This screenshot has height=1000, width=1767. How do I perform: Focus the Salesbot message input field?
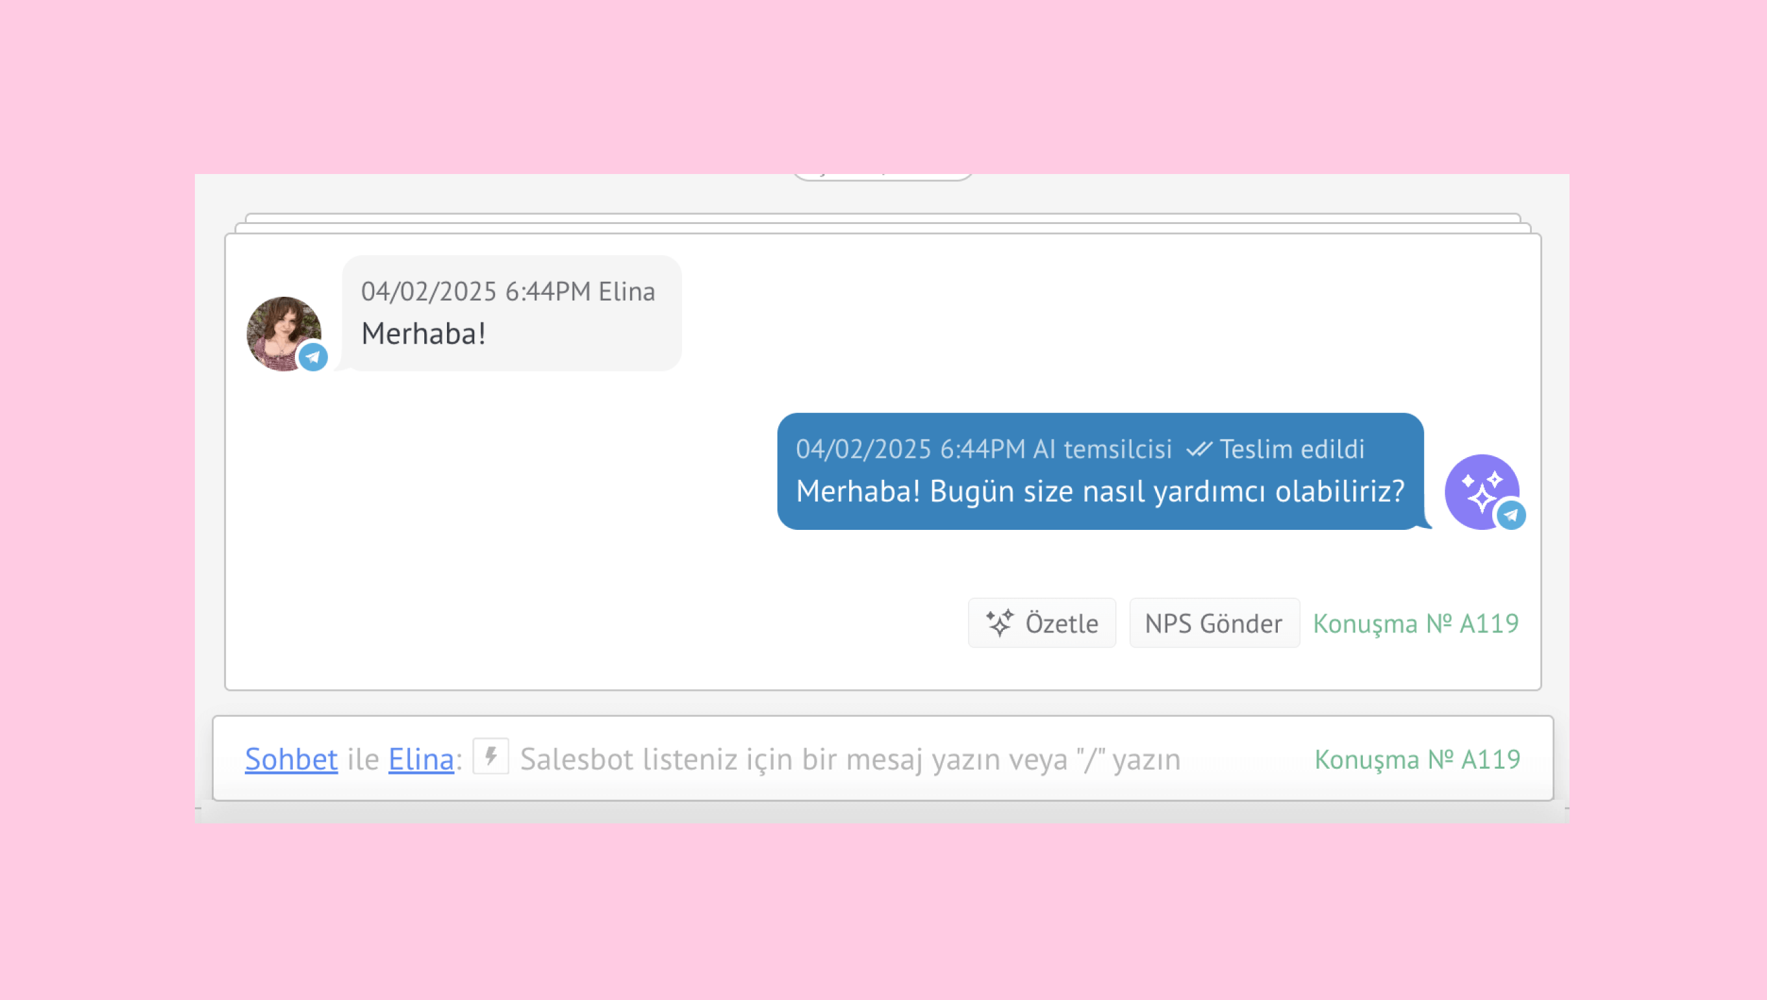point(849,759)
